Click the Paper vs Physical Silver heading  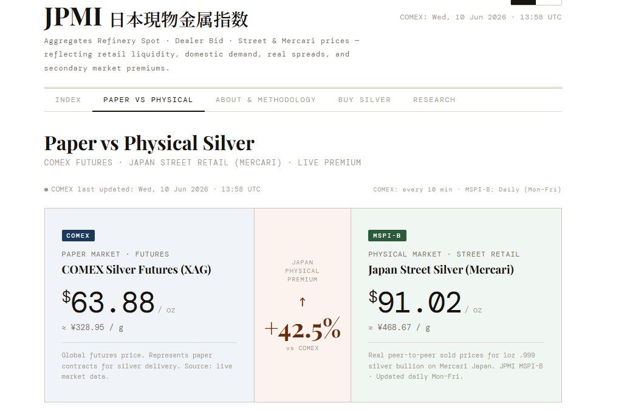coord(149,143)
